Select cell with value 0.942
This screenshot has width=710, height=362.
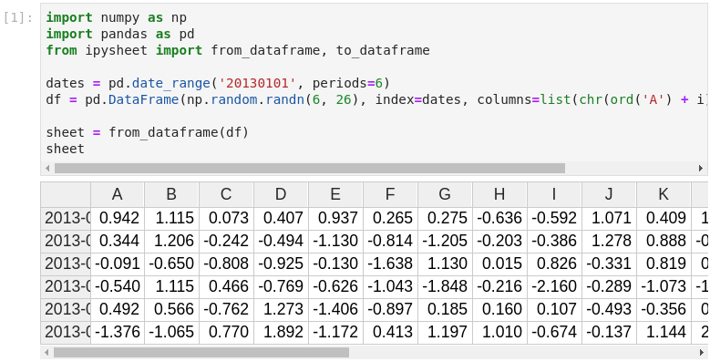click(118, 218)
